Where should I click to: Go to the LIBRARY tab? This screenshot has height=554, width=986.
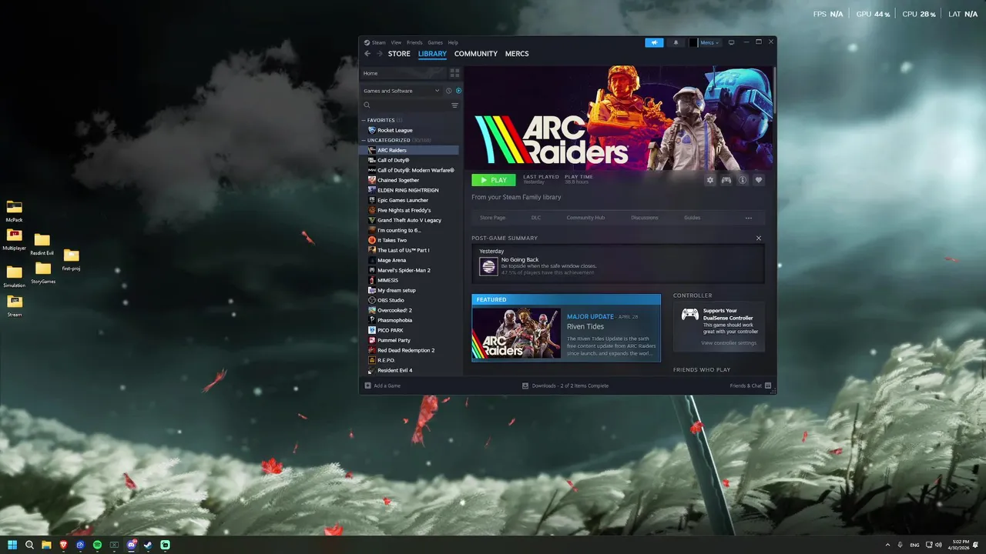tap(432, 54)
